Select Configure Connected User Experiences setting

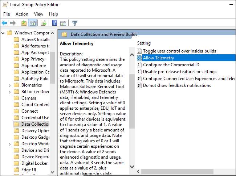coord(189,78)
